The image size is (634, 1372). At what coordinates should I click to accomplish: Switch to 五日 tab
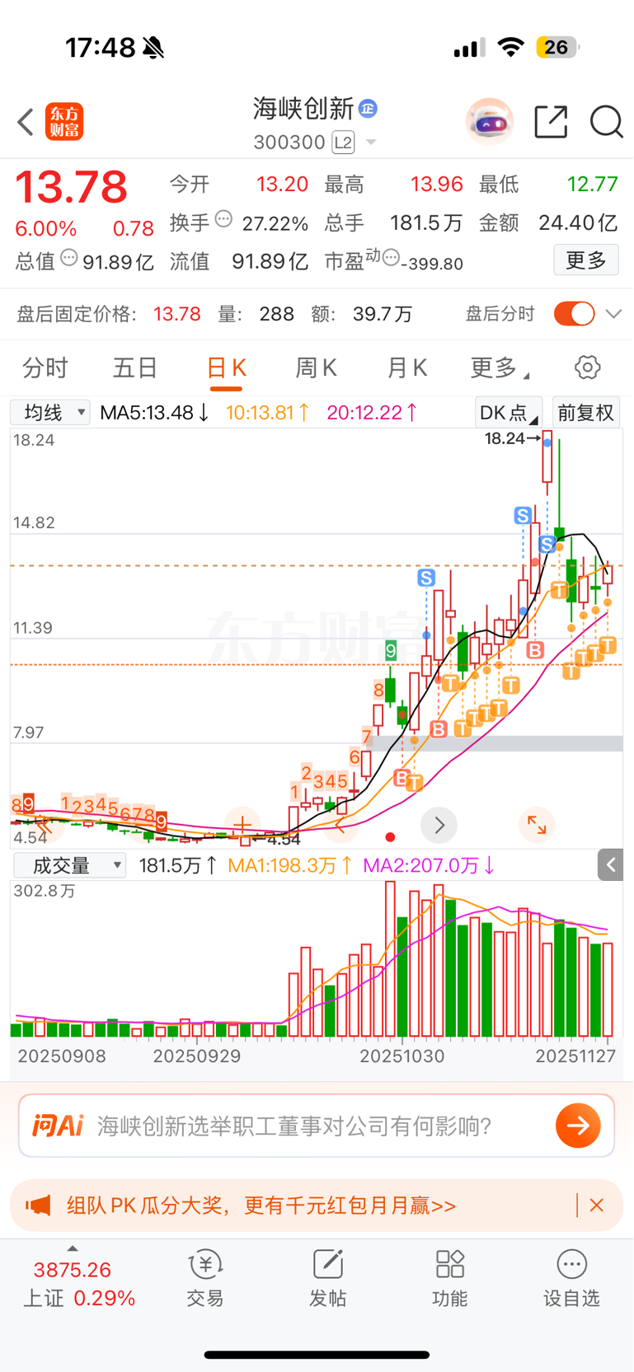(x=135, y=368)
